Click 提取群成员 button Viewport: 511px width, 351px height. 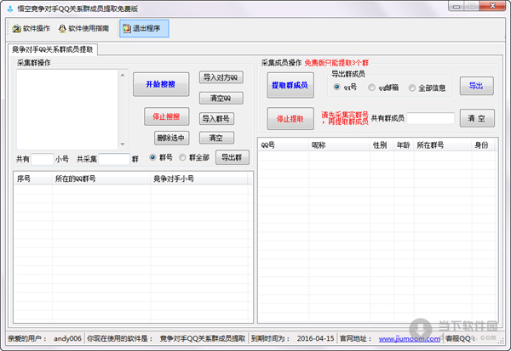(x=290, y=85)
